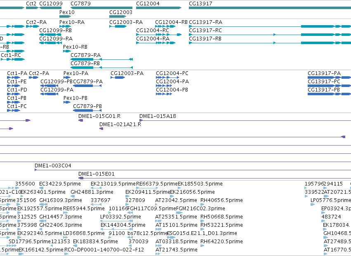Select transcript CG12099-RB
The image size is (351, 256).
56,30
